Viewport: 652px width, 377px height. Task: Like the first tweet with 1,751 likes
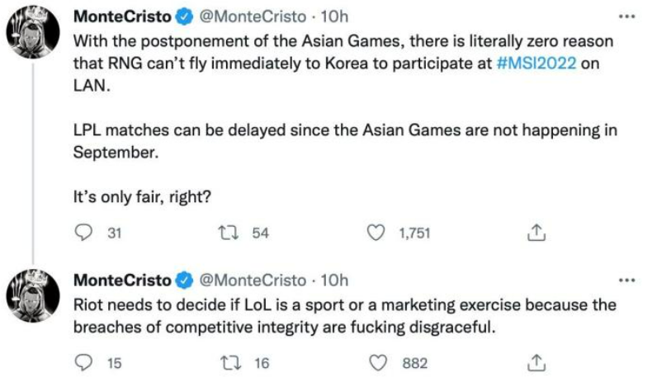pyautogui.click(x=376, y=233)
